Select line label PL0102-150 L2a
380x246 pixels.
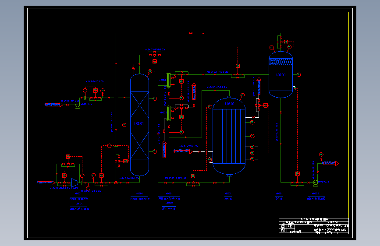(217, 72)
